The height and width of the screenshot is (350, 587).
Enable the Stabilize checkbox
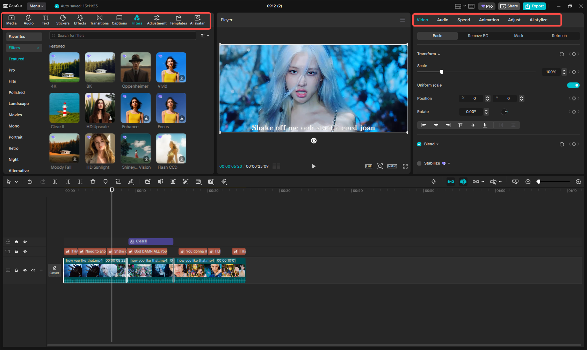point(419,163)
